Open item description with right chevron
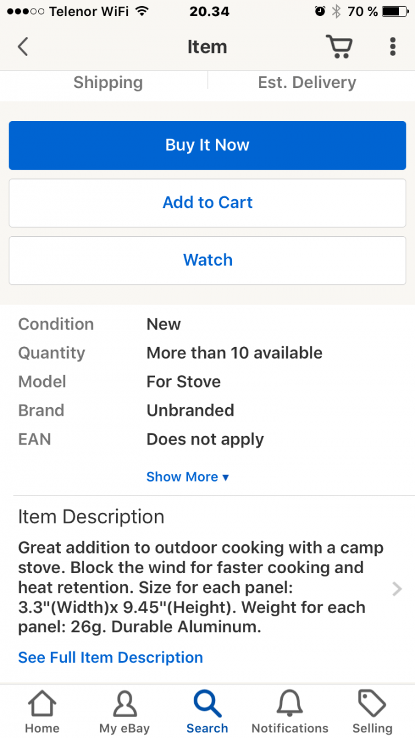 click(x=397, y=589)
